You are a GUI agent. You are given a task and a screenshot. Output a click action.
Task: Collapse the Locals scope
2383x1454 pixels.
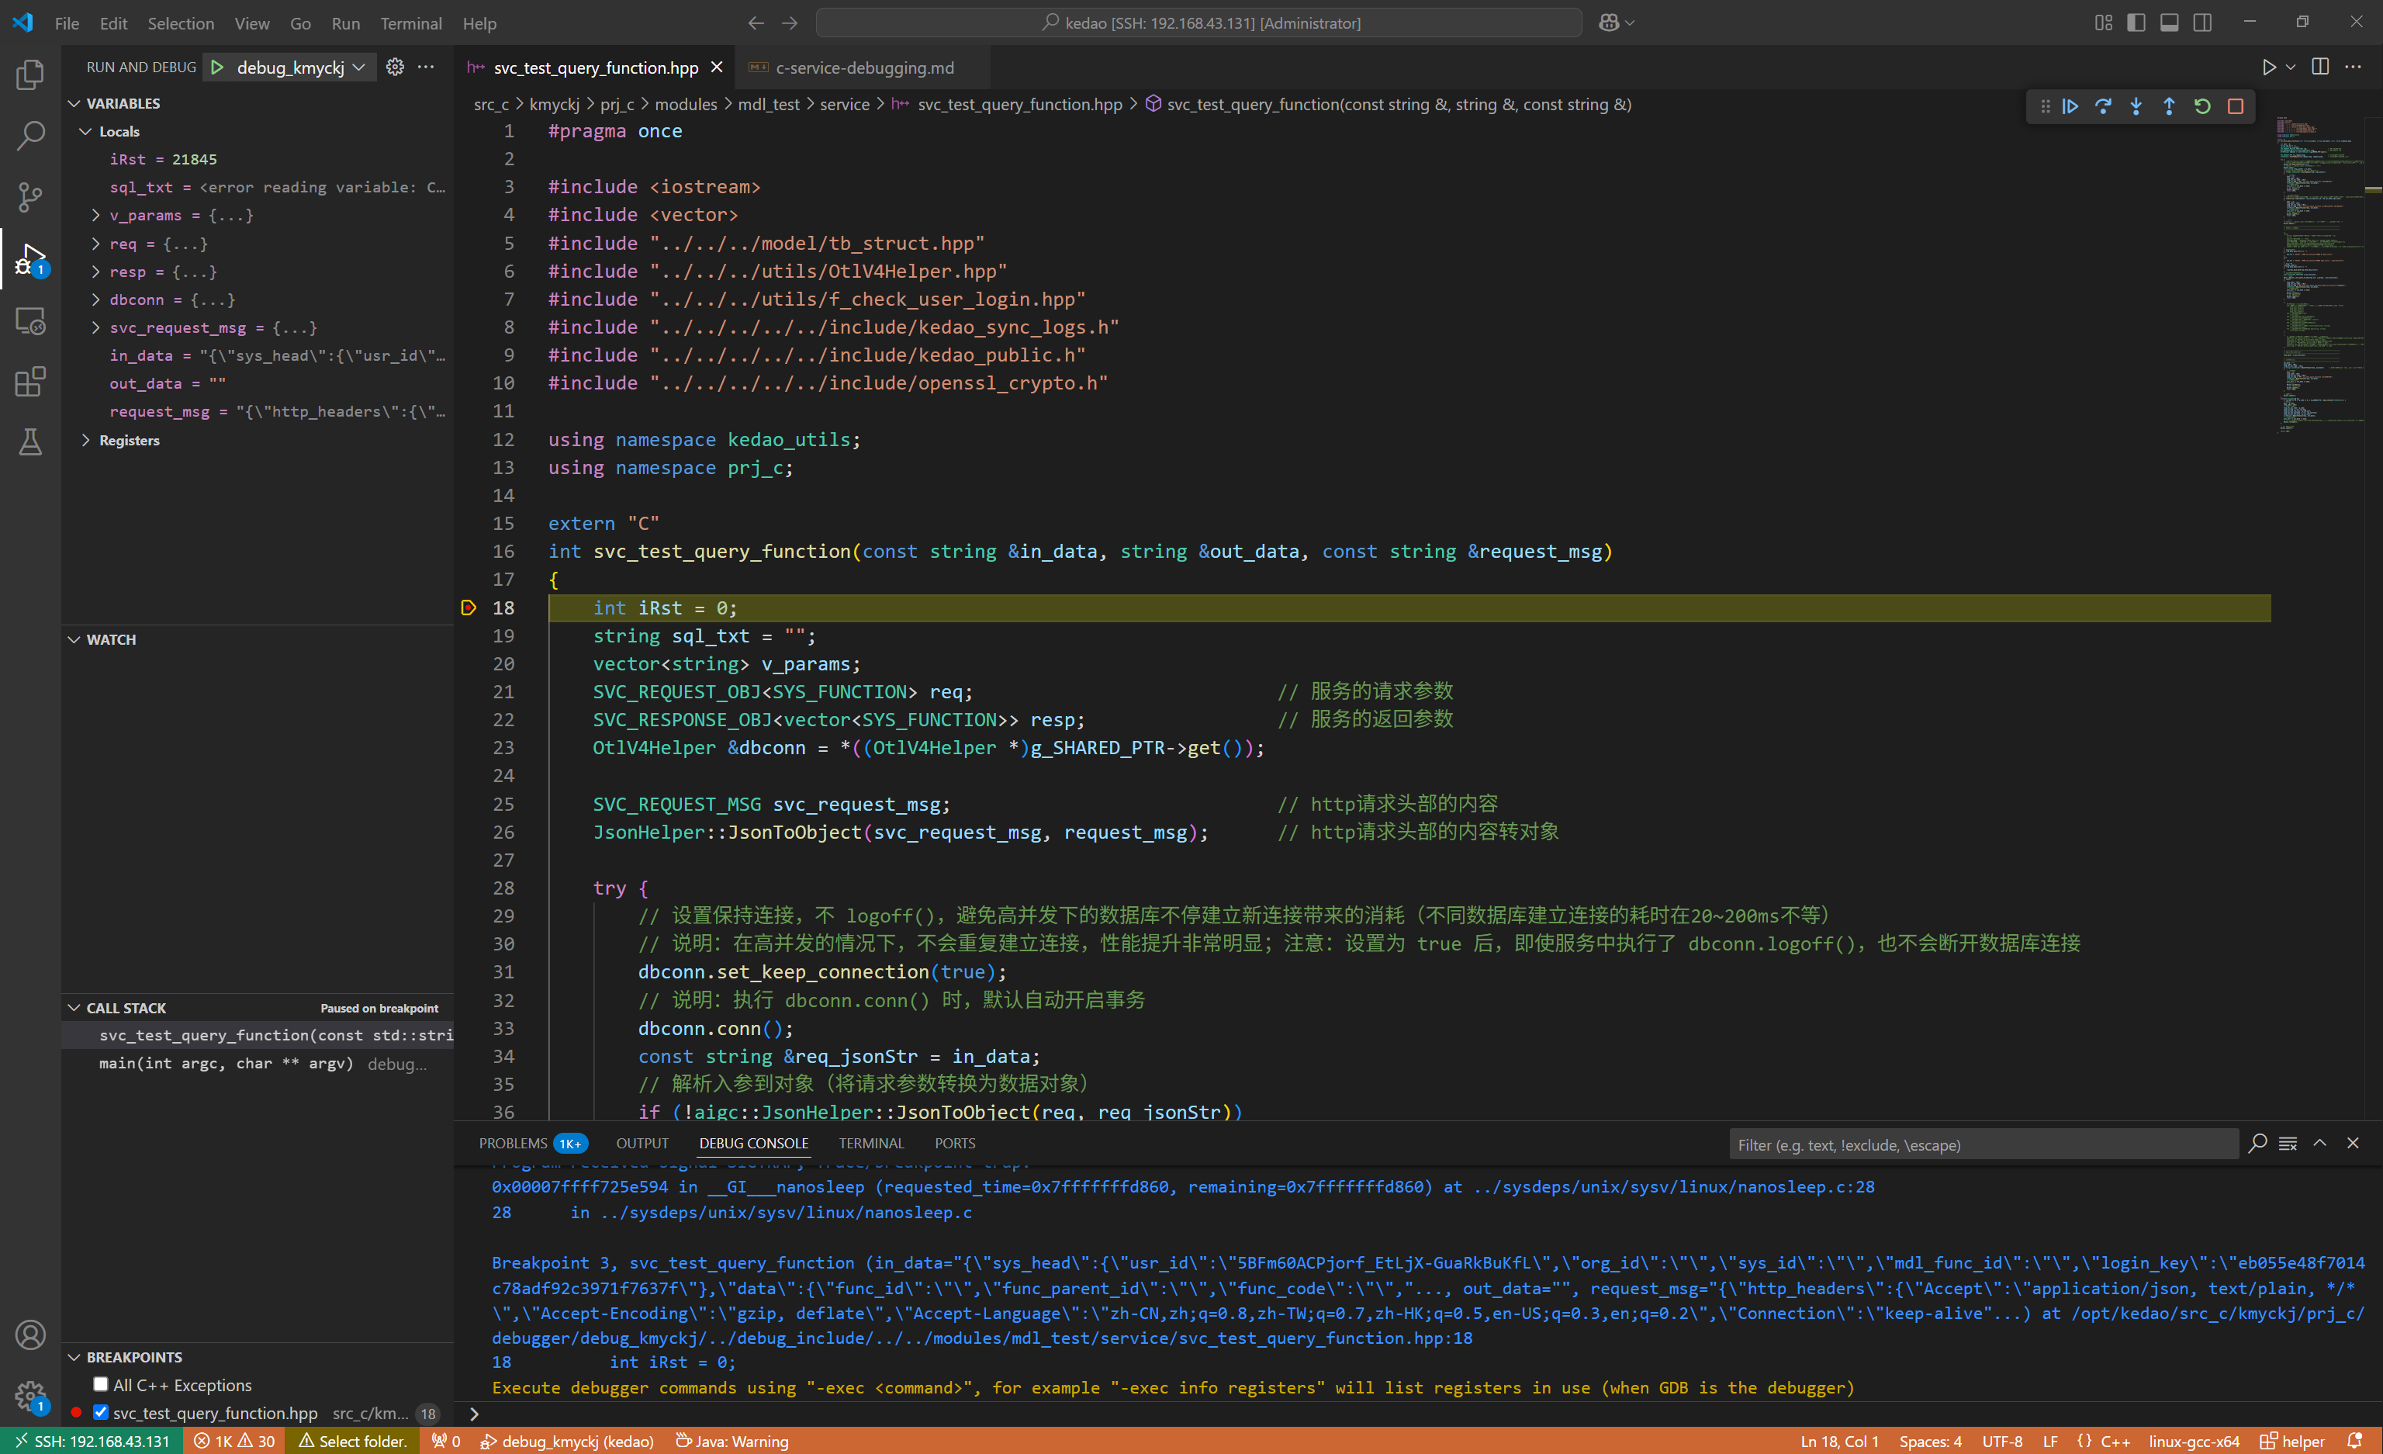[86, 132]
